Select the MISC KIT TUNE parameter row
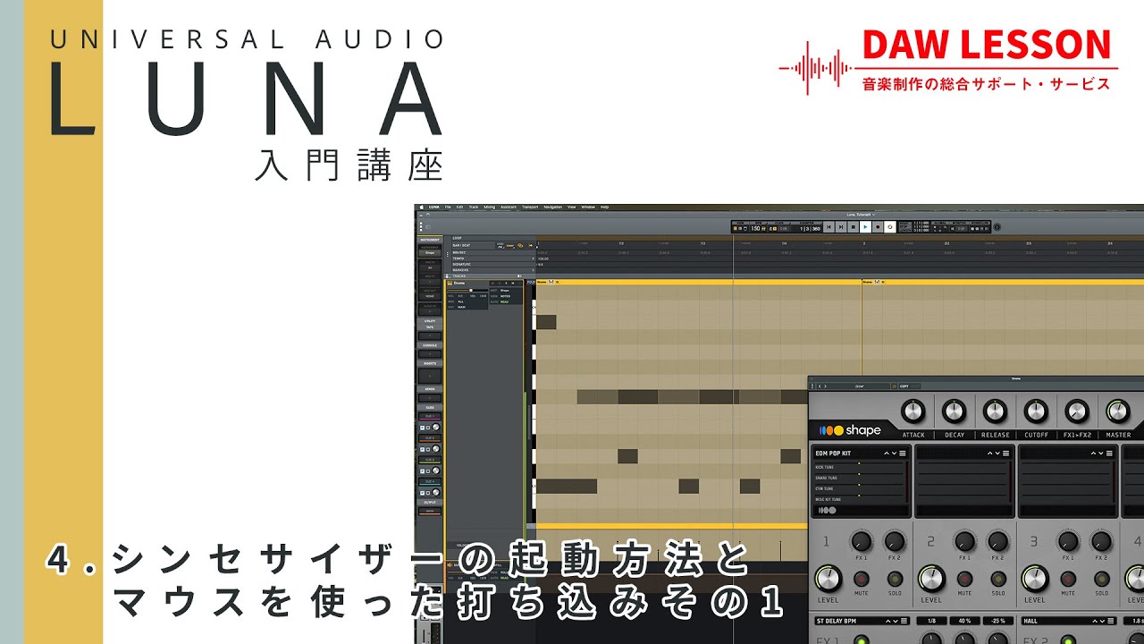The image size is (1144, 644). tap(860, 499)
